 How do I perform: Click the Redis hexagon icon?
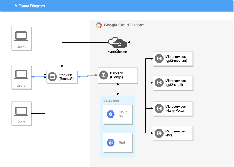[111, 143]
